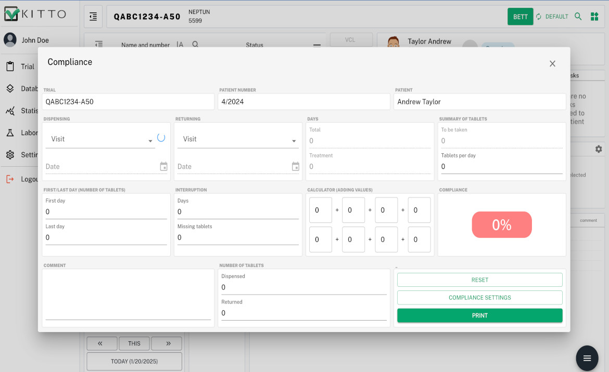Click the green grid apps icon
The image size is (609, 372).
[594, 17]
